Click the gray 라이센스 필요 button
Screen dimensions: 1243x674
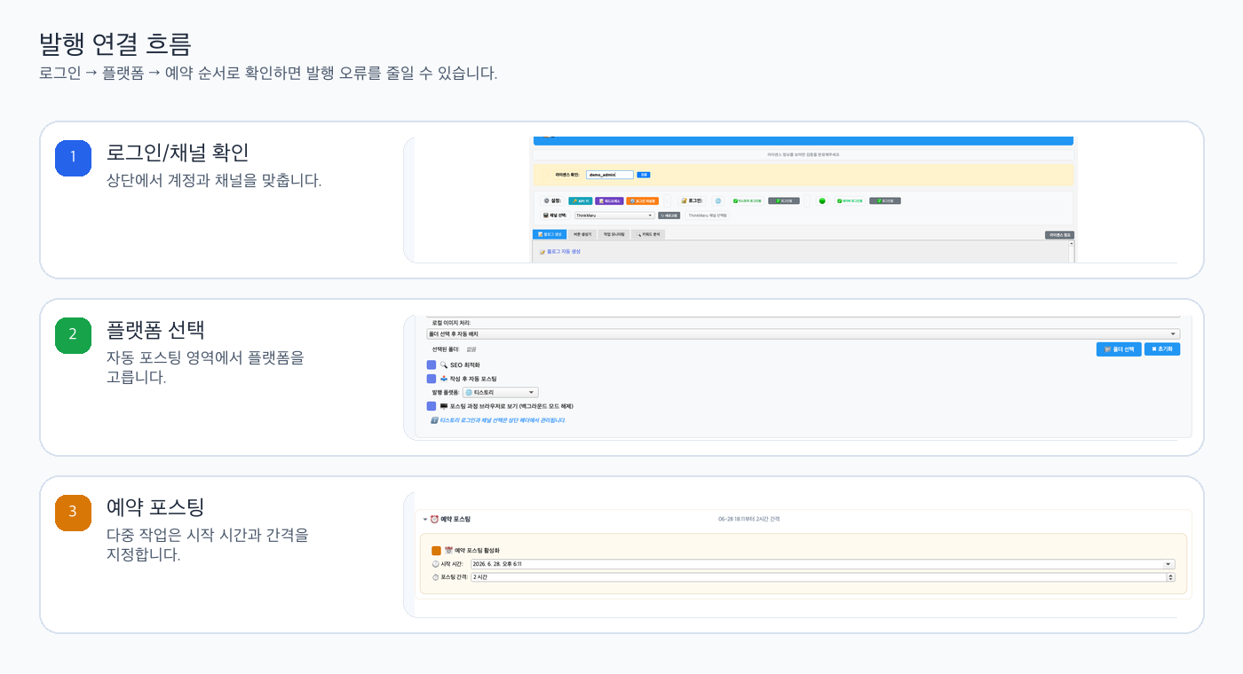[x=1059, y=235]
